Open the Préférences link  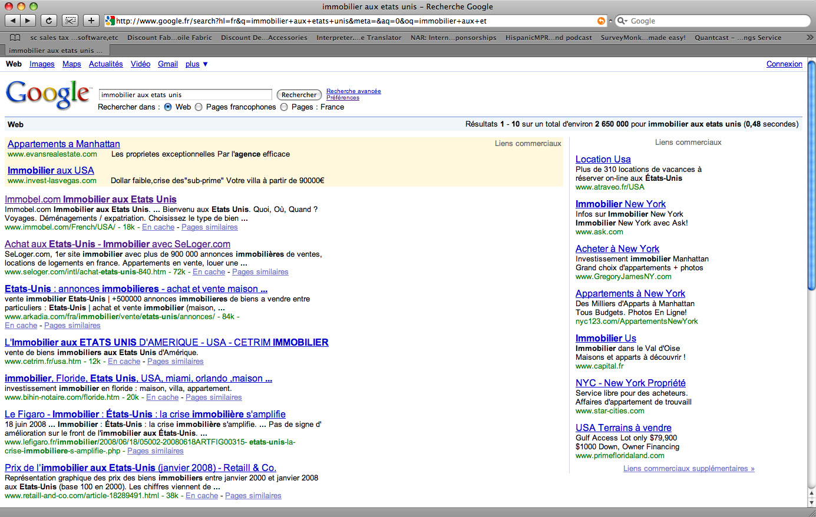343,98
